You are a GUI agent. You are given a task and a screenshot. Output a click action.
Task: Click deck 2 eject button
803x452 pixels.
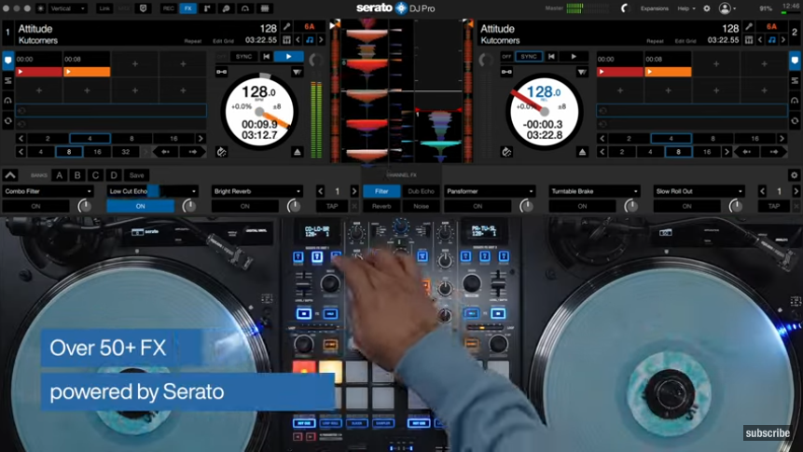582,152
